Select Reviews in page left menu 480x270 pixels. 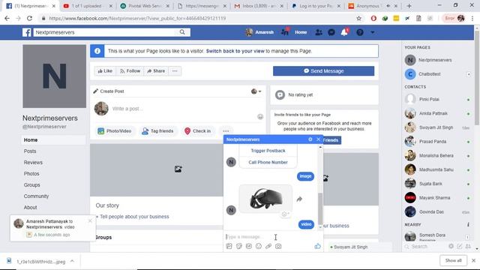coord(33,163)
